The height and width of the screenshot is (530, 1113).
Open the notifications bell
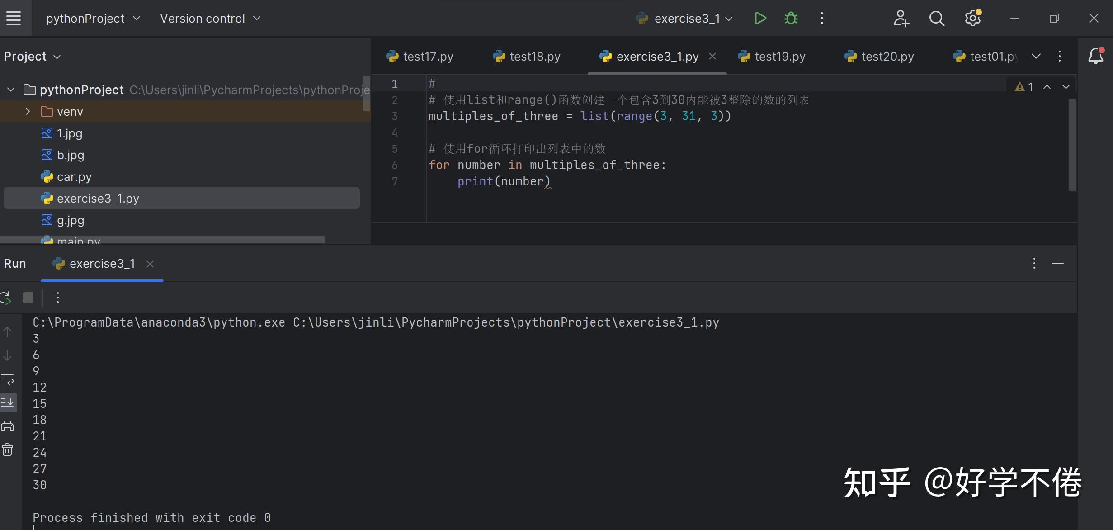click(x=1095, y=56)
